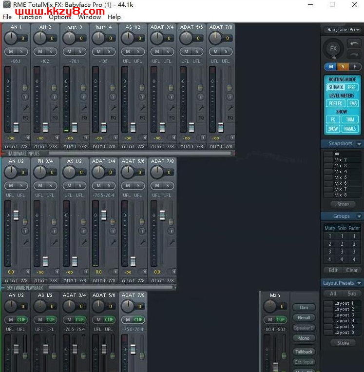Click the Main output pan knob
The image size is (364, 372).
coord(270,306)
